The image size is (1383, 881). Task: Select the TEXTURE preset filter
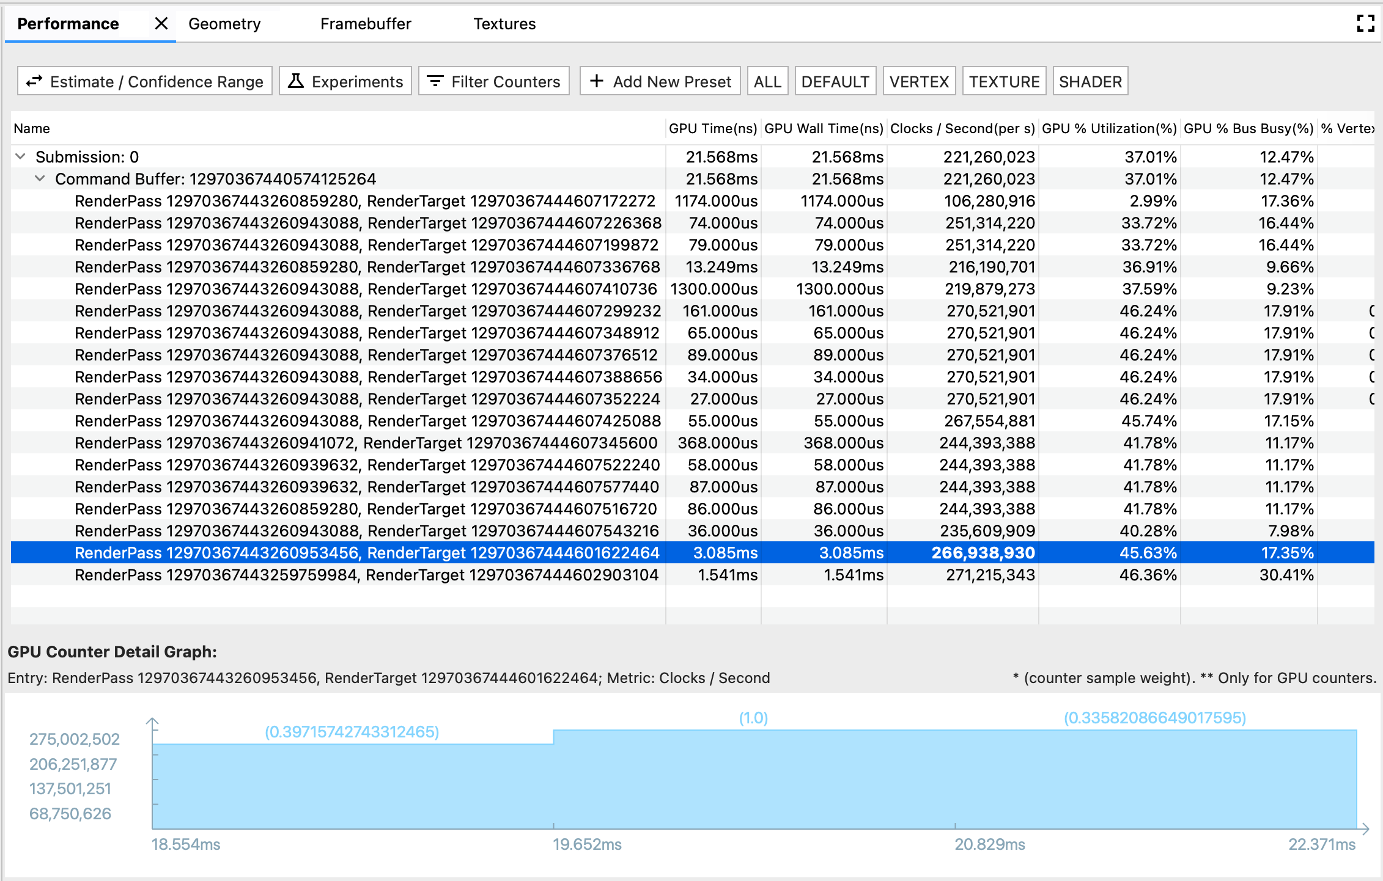click(1002, 82)
